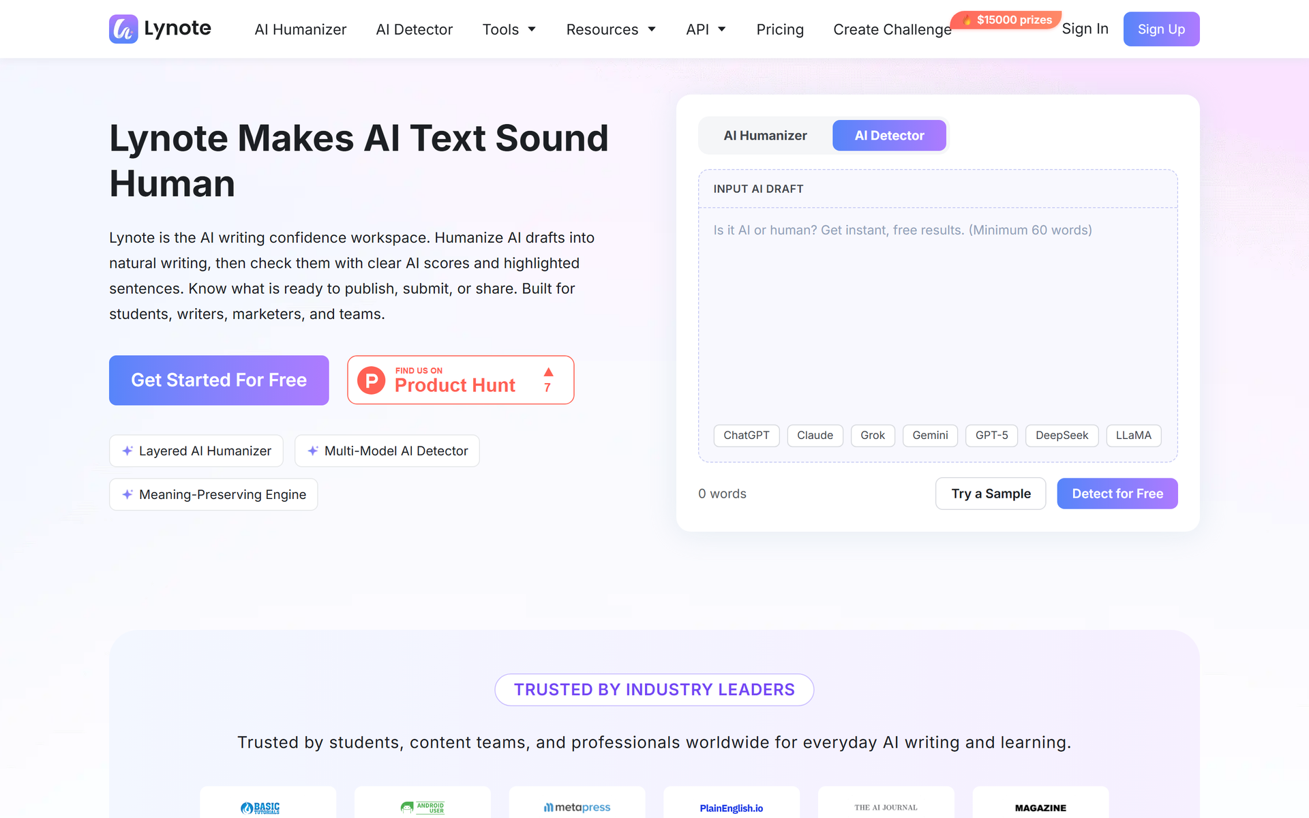The height and width of the screenshot is (818, 1309).
Task: Click the Layered AI Humanizer badge
Action: point(196,451)
